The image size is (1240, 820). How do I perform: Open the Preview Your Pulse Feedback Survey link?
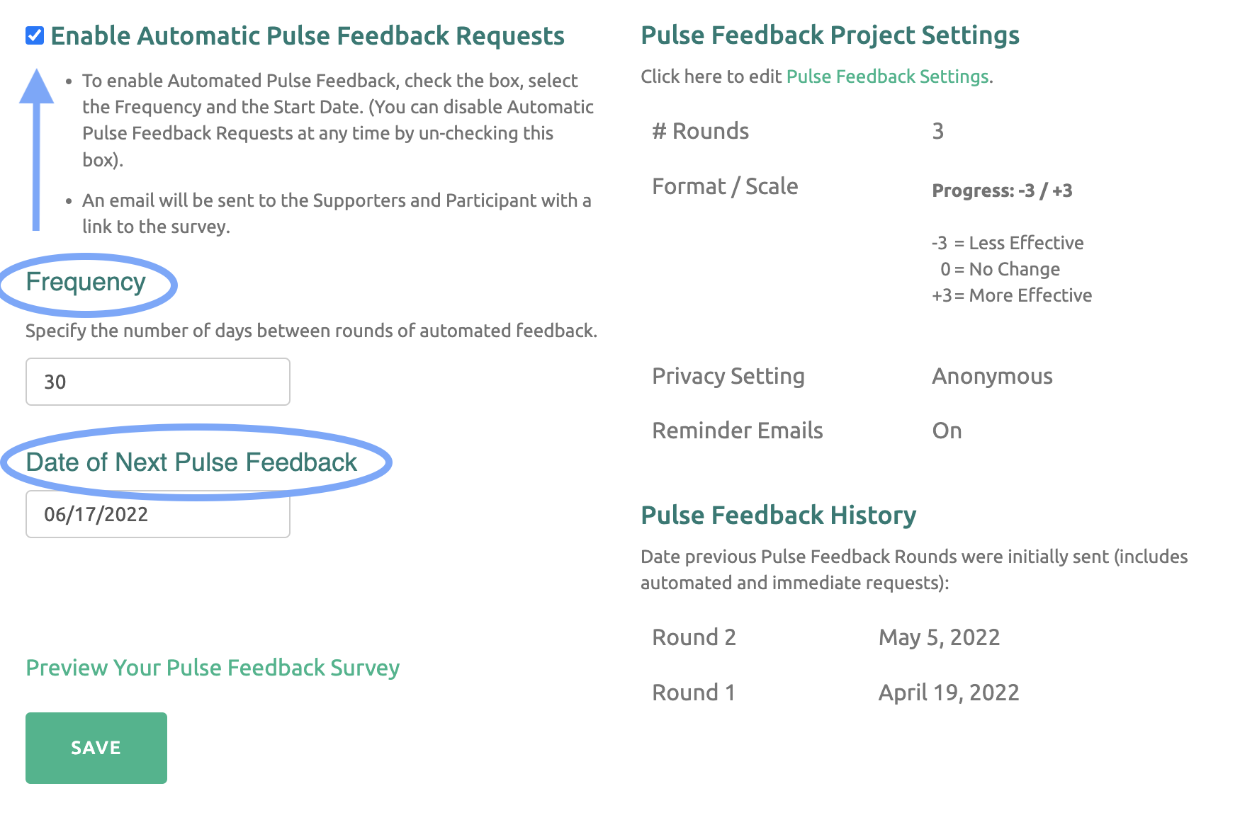[x=213, y=668]
